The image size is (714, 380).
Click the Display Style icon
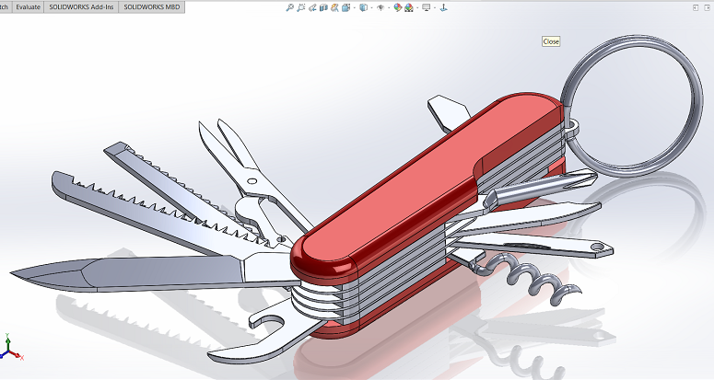[x=363, y=7]
